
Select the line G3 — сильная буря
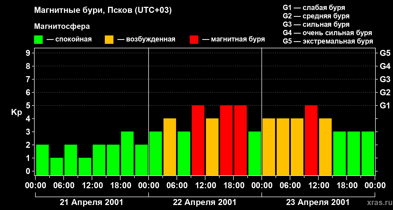click(316, 24)
